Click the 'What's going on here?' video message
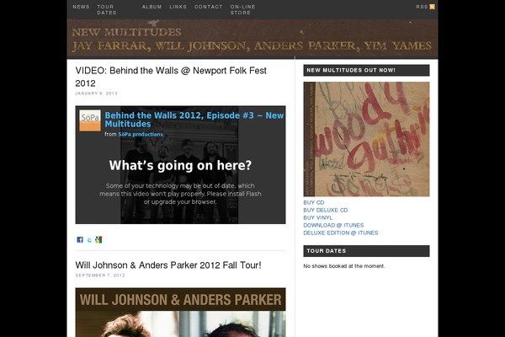 pyautogui.click(x=180, y=165)
